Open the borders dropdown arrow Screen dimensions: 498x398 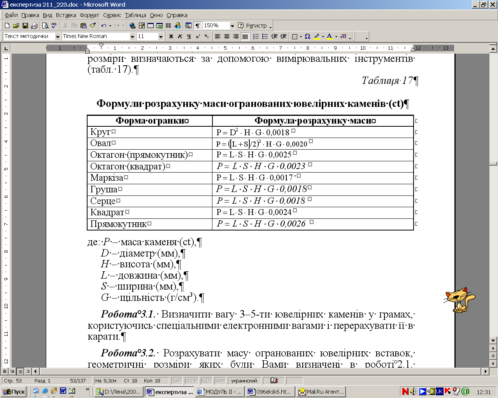click(x=301, y=36)
